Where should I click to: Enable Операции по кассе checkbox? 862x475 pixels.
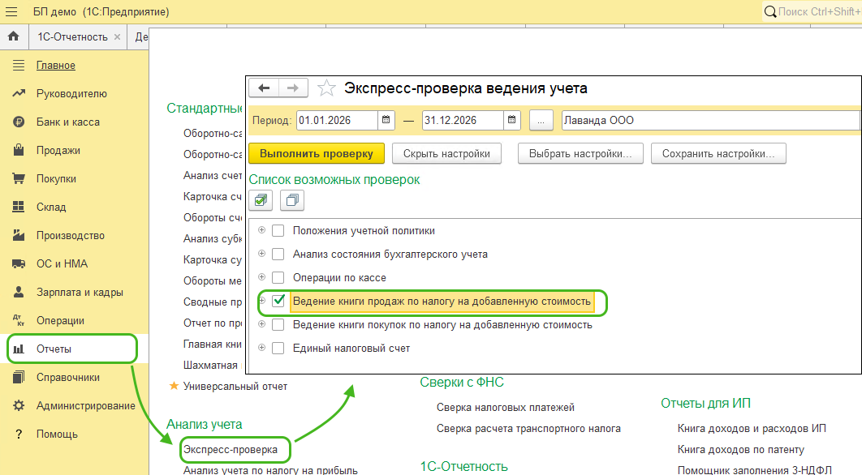tap(278, 277)
